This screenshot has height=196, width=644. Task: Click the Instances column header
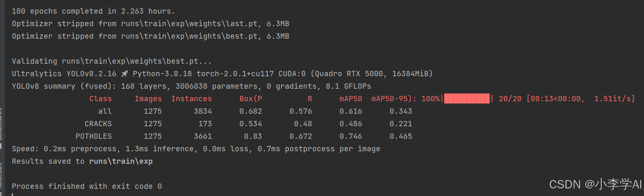click(x=192, y=99)
